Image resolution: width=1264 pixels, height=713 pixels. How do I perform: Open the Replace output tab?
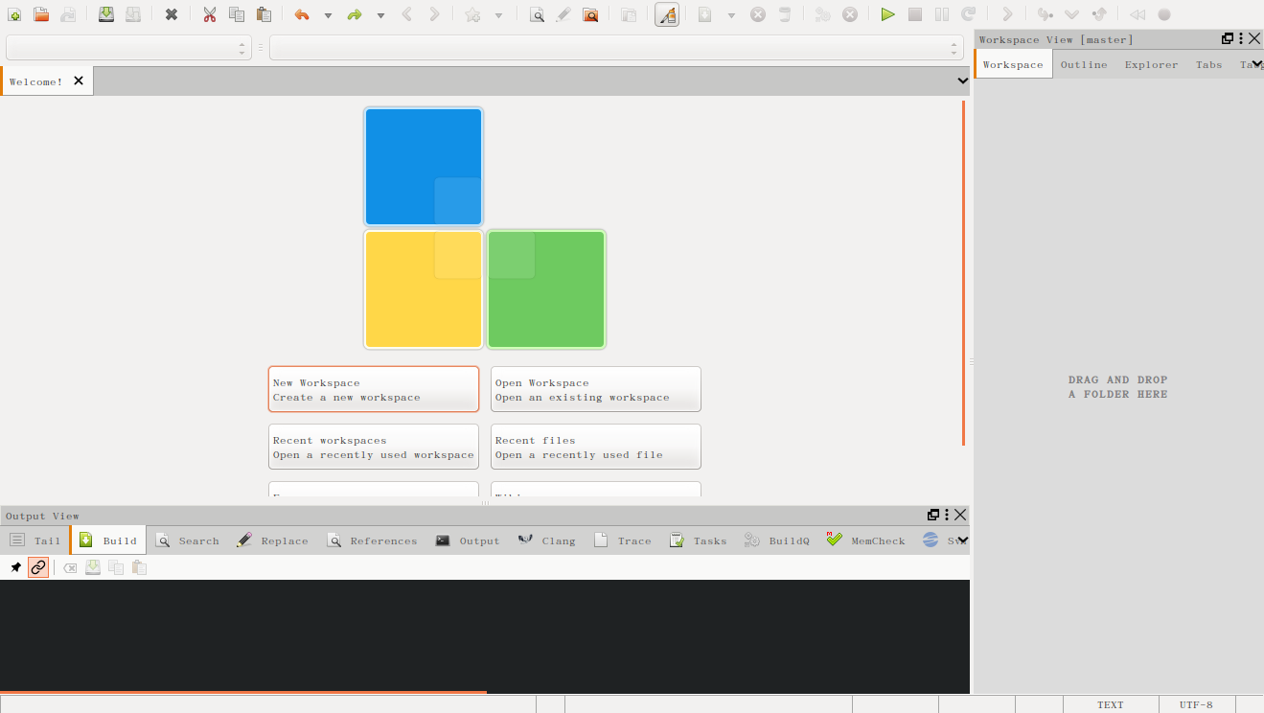pos(272,540)
